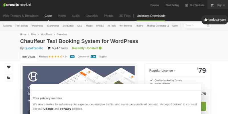Open the Cookie policy link
This screenshot has height=114, width=228.
(x=48, y=109)
